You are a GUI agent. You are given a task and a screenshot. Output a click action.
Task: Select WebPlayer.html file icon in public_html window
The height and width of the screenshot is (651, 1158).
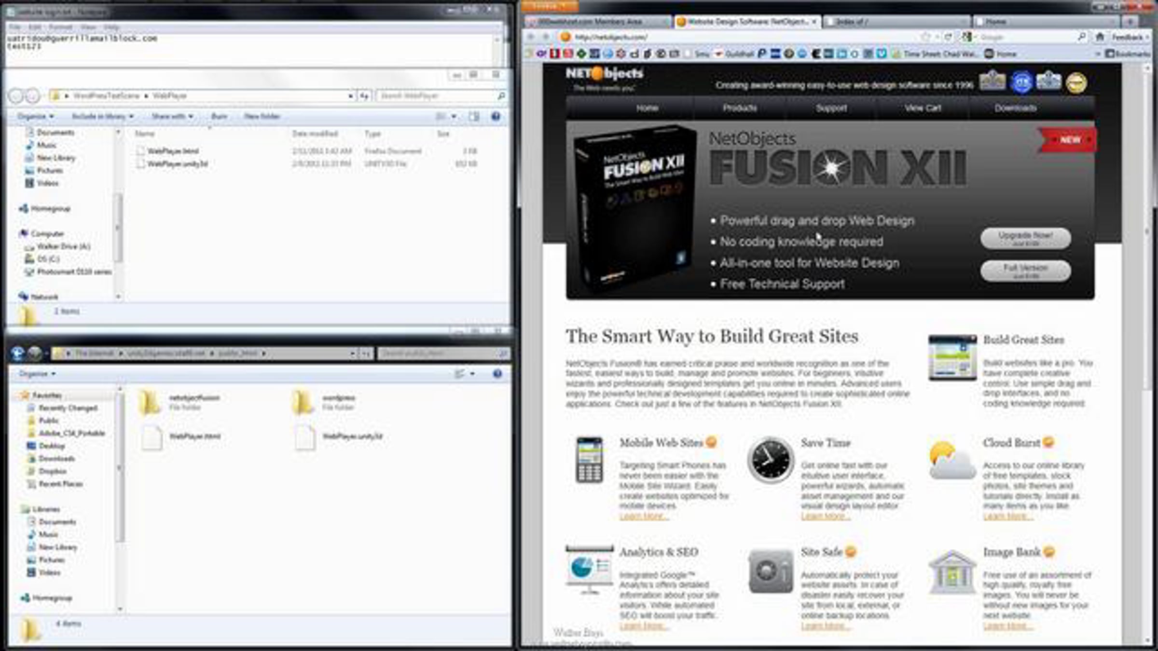(x=152, y=437)
